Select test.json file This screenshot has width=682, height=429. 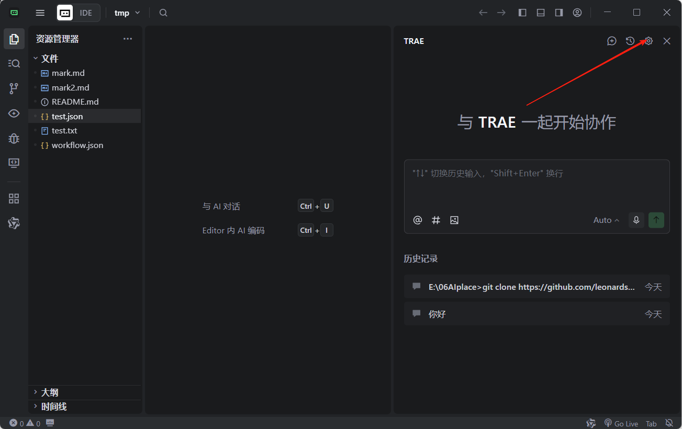[x=85, y=116]
